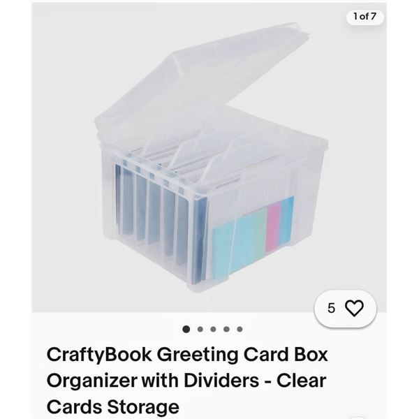This screenshot has width=419, height=419.
Task: Go to the fourth carousel dot
Action: click(226, 329)
